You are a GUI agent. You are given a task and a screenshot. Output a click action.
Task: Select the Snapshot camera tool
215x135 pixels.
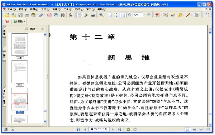pyautogui.click(x=93, y=15)
